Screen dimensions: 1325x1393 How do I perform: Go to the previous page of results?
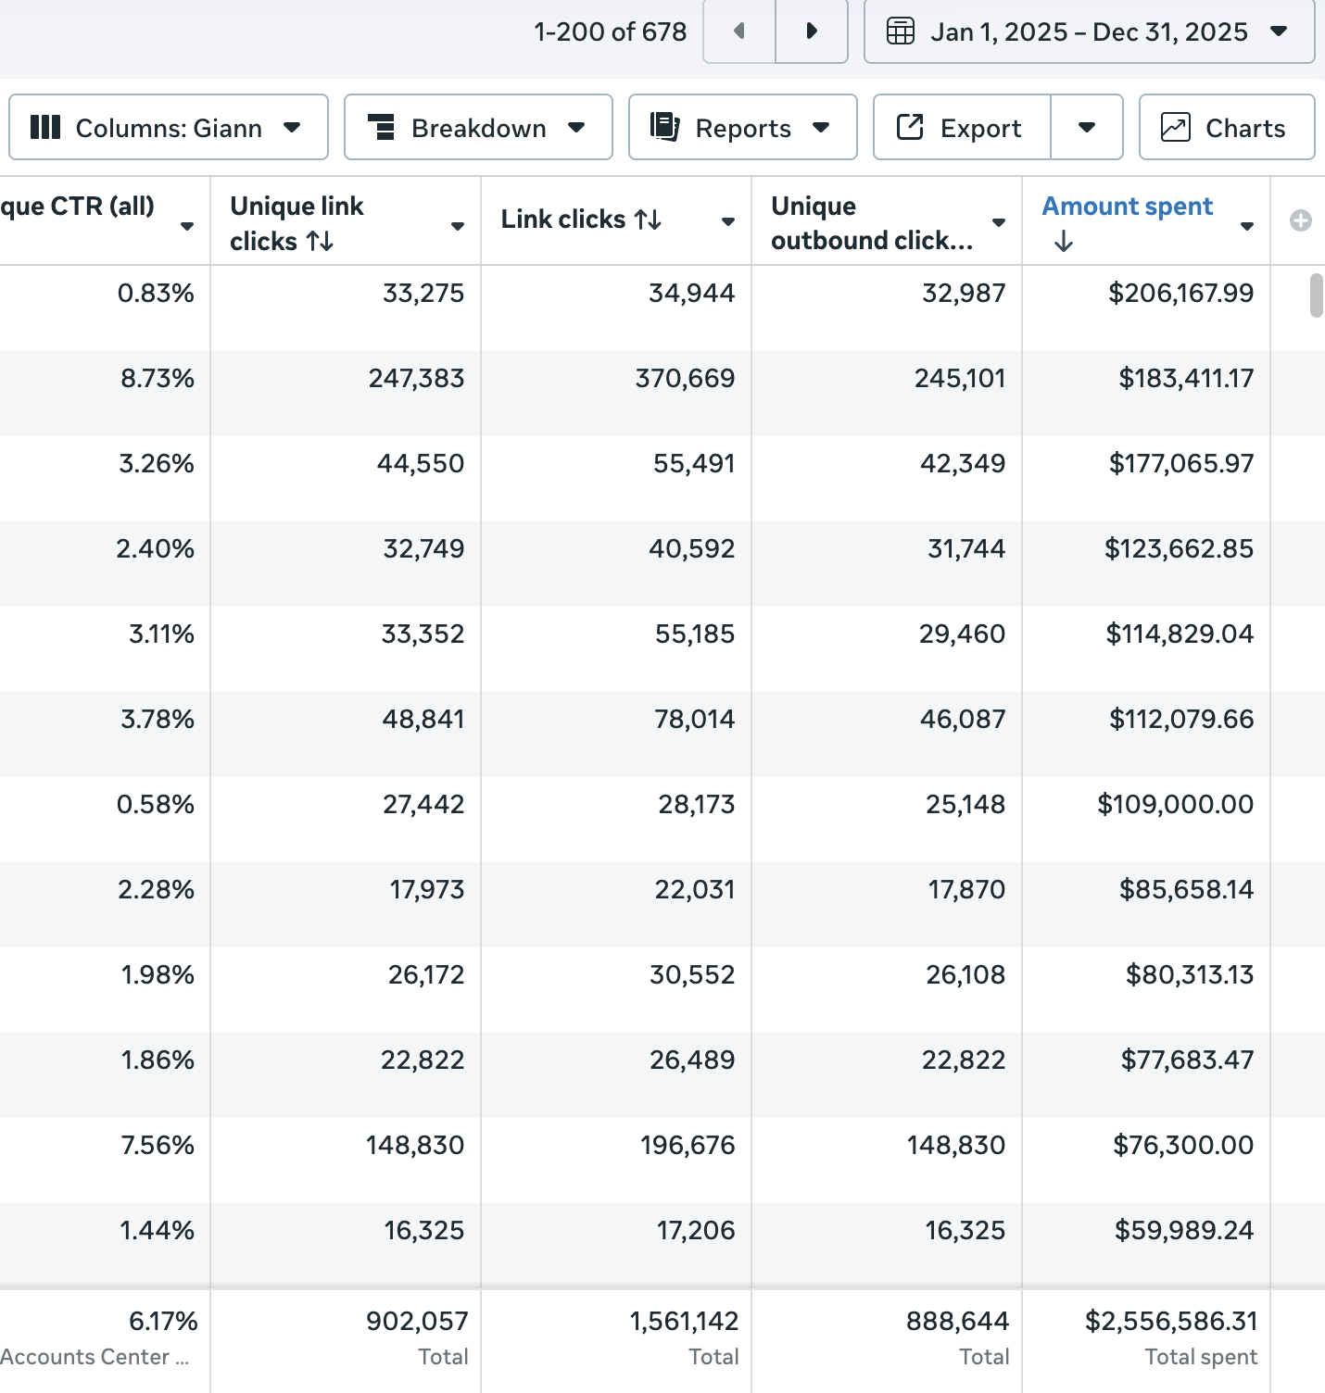pyautogui.click(x=739, y=31)
